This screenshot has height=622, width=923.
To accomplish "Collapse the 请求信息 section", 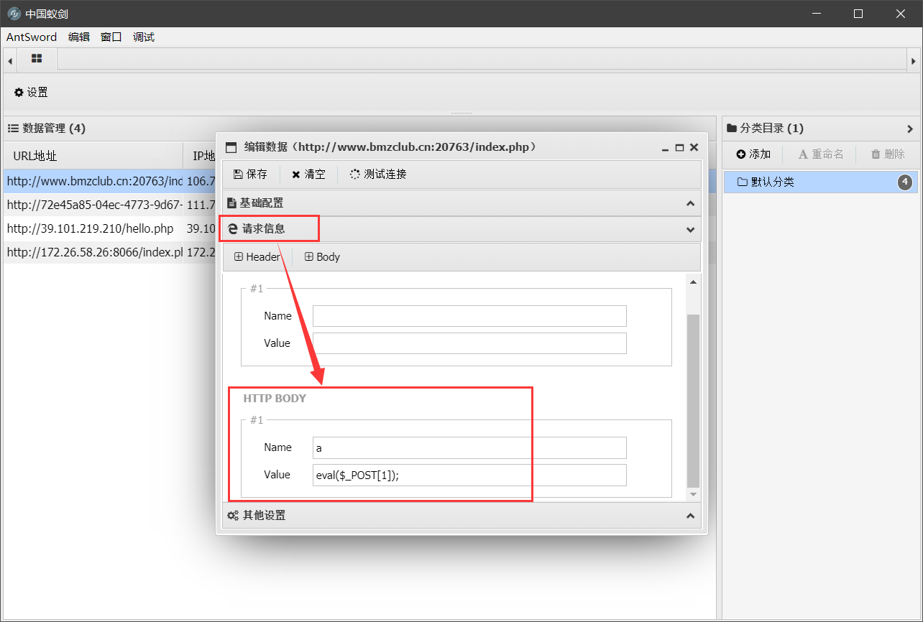I will 461,229.
